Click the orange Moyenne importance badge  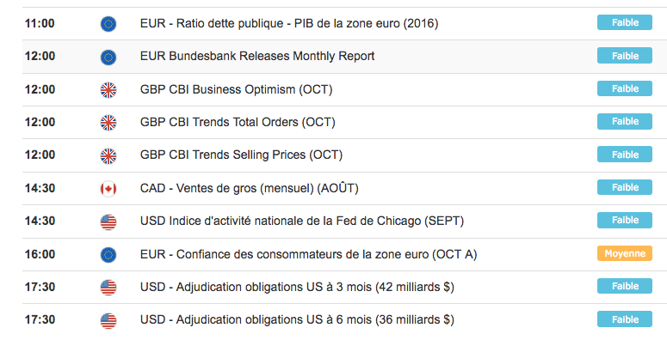pyautogui.click(x=625, y=253)
